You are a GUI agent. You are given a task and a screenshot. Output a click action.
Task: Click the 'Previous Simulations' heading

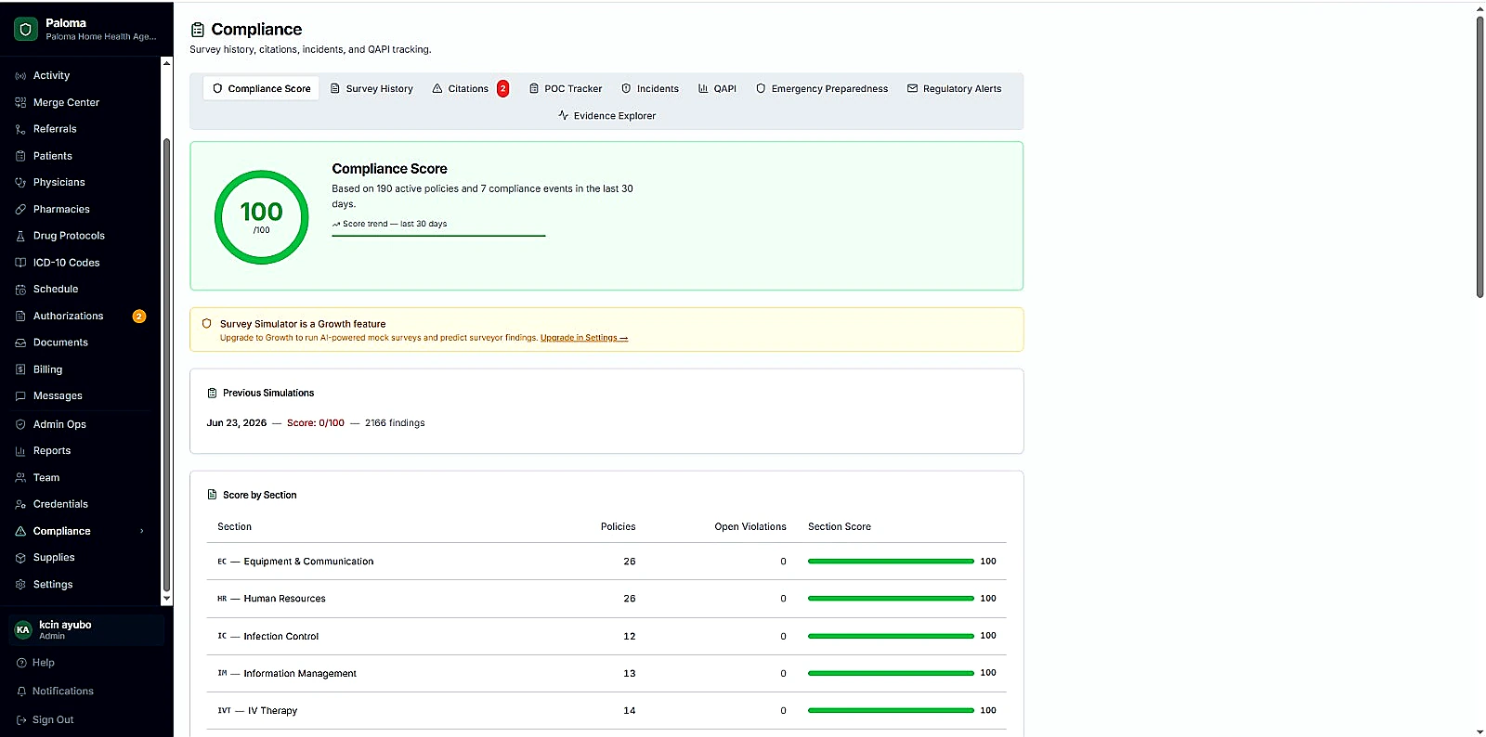268,394
